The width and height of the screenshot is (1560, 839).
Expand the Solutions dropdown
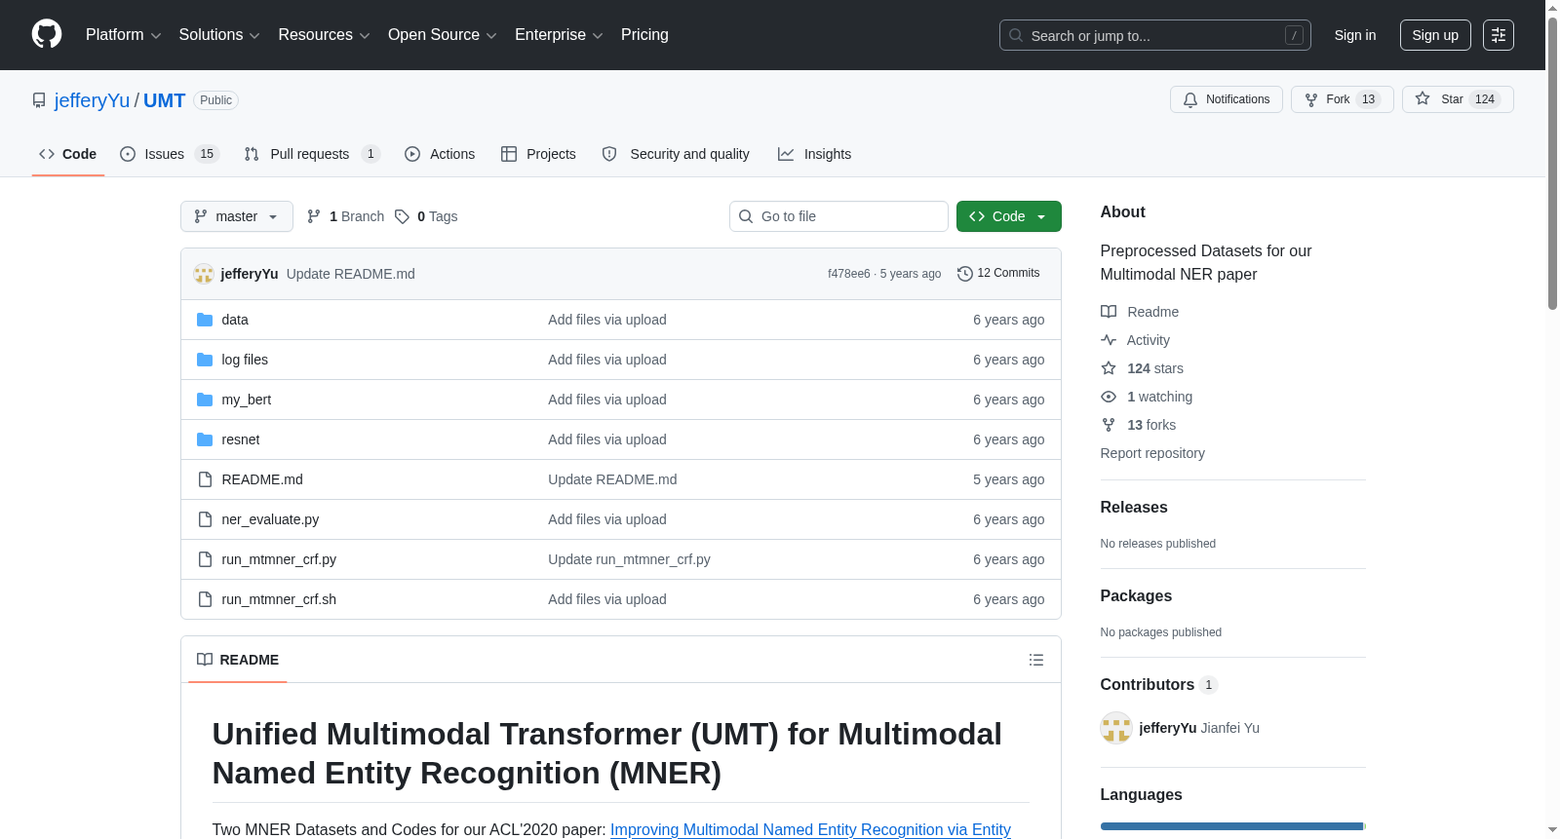(219, 35)
